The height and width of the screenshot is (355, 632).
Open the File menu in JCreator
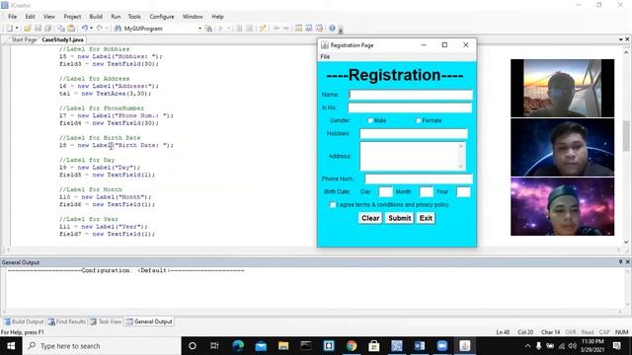[x=13, y=17]
